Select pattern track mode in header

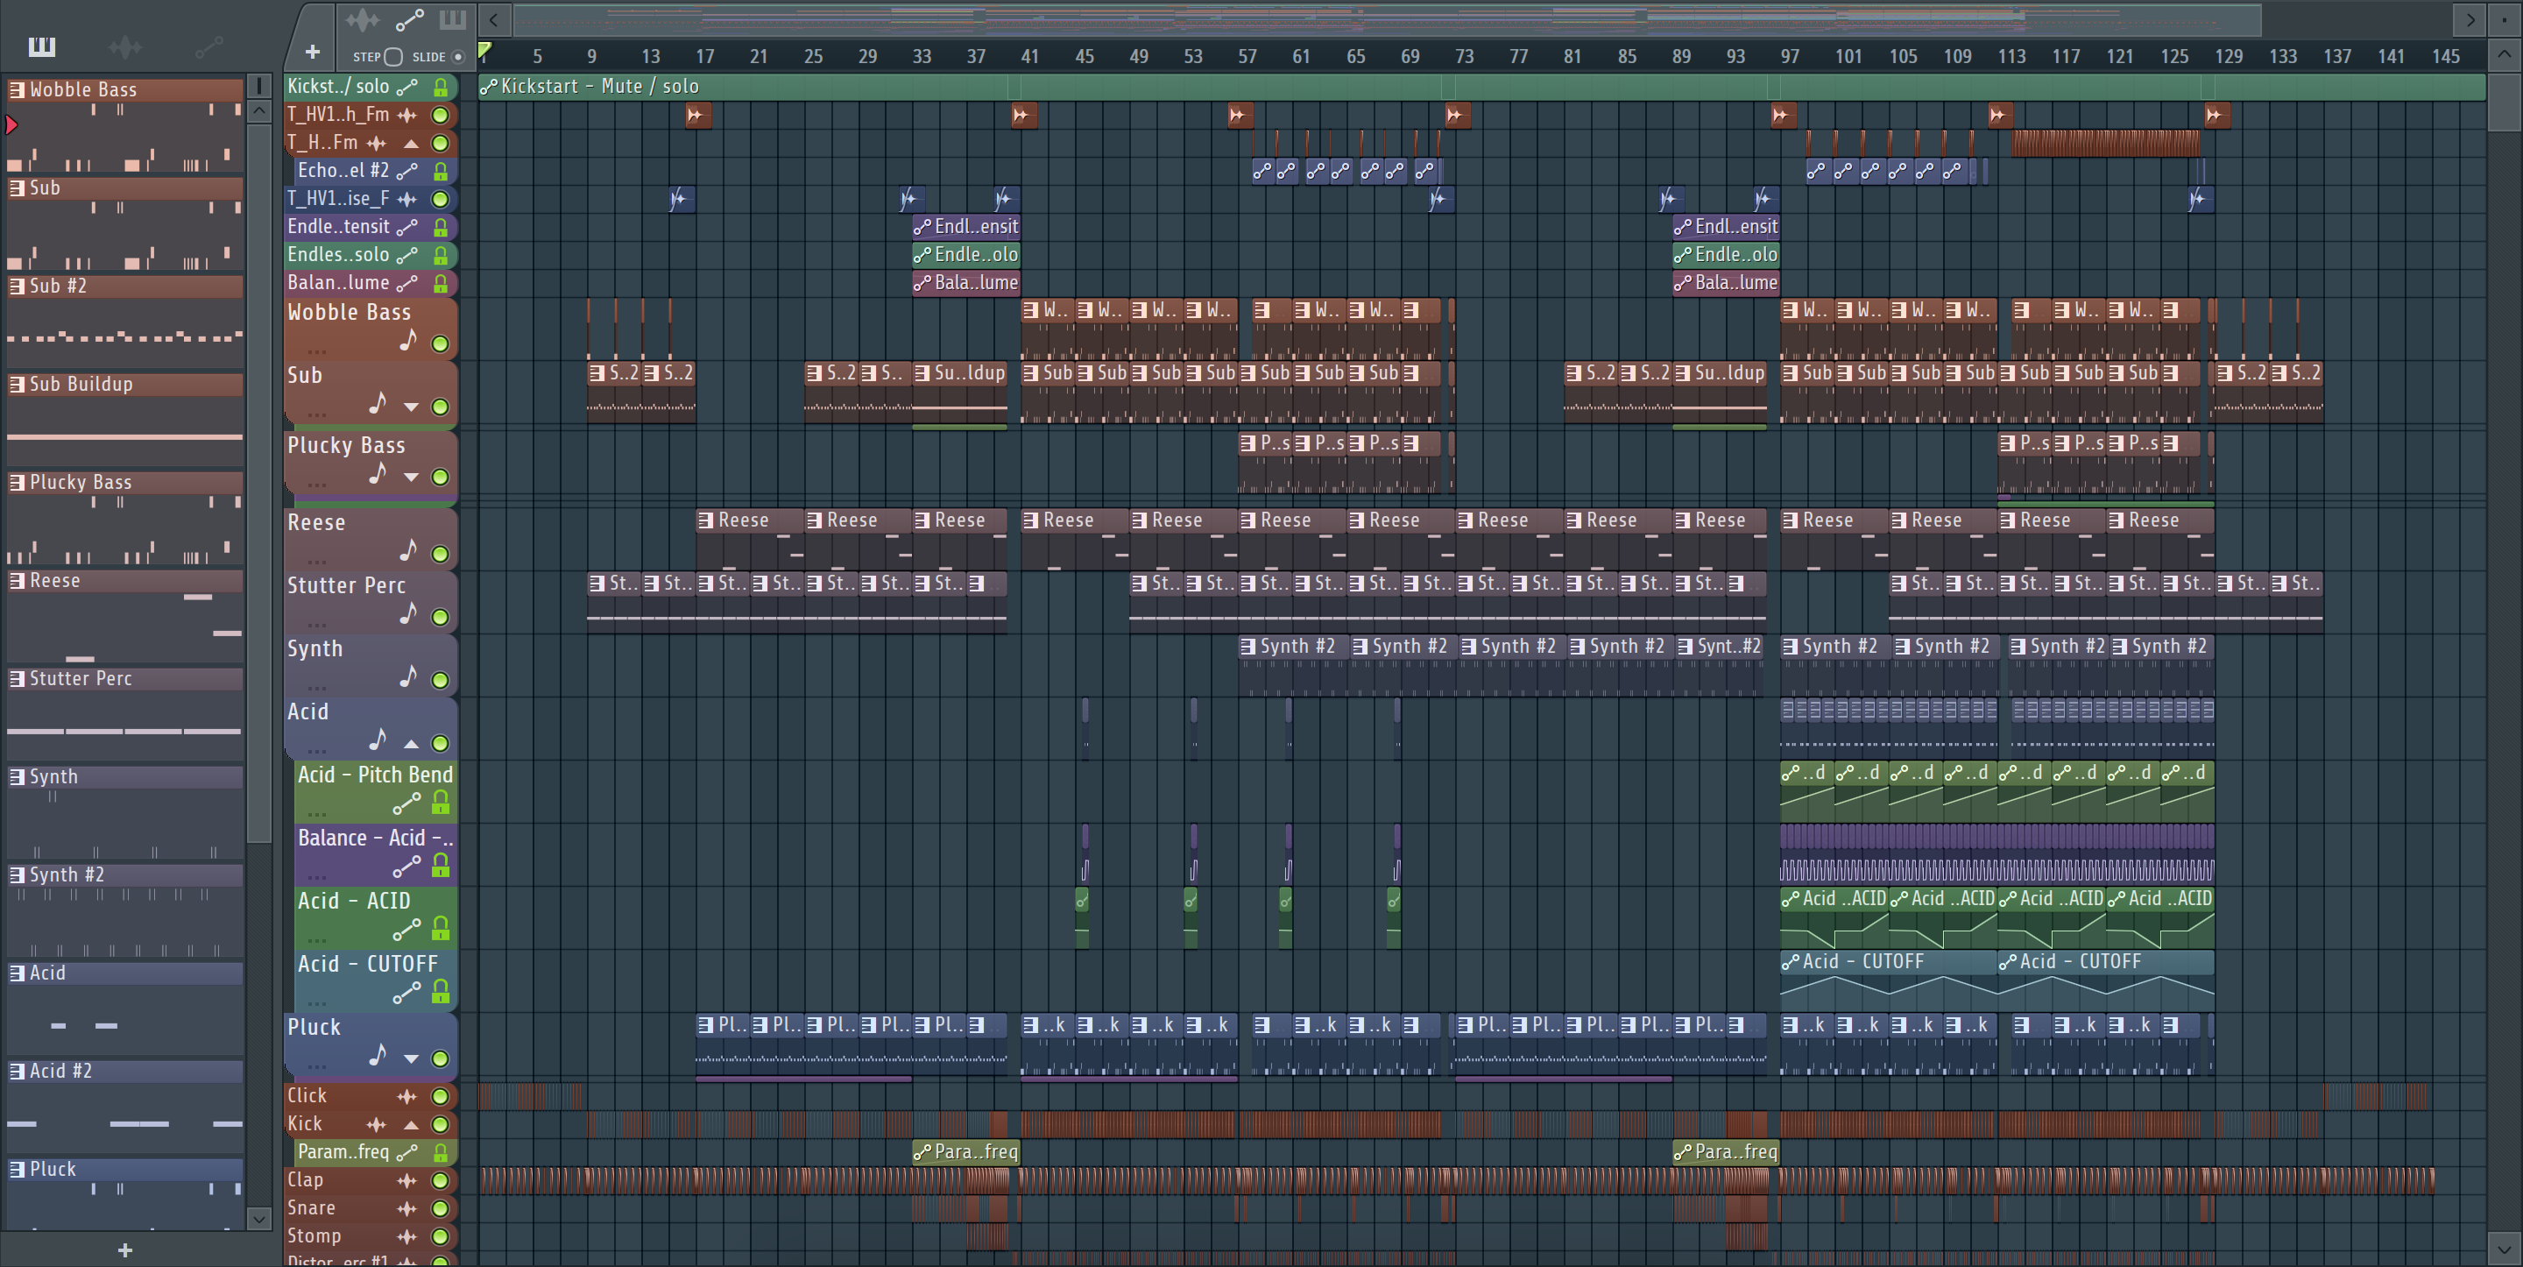[453, 19]
